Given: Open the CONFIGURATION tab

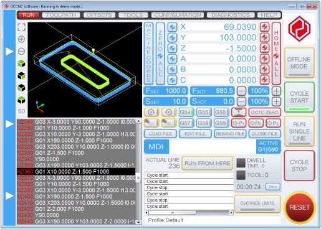Looking at the screenshot, I should pyautogui.click(x=178, y=15).
